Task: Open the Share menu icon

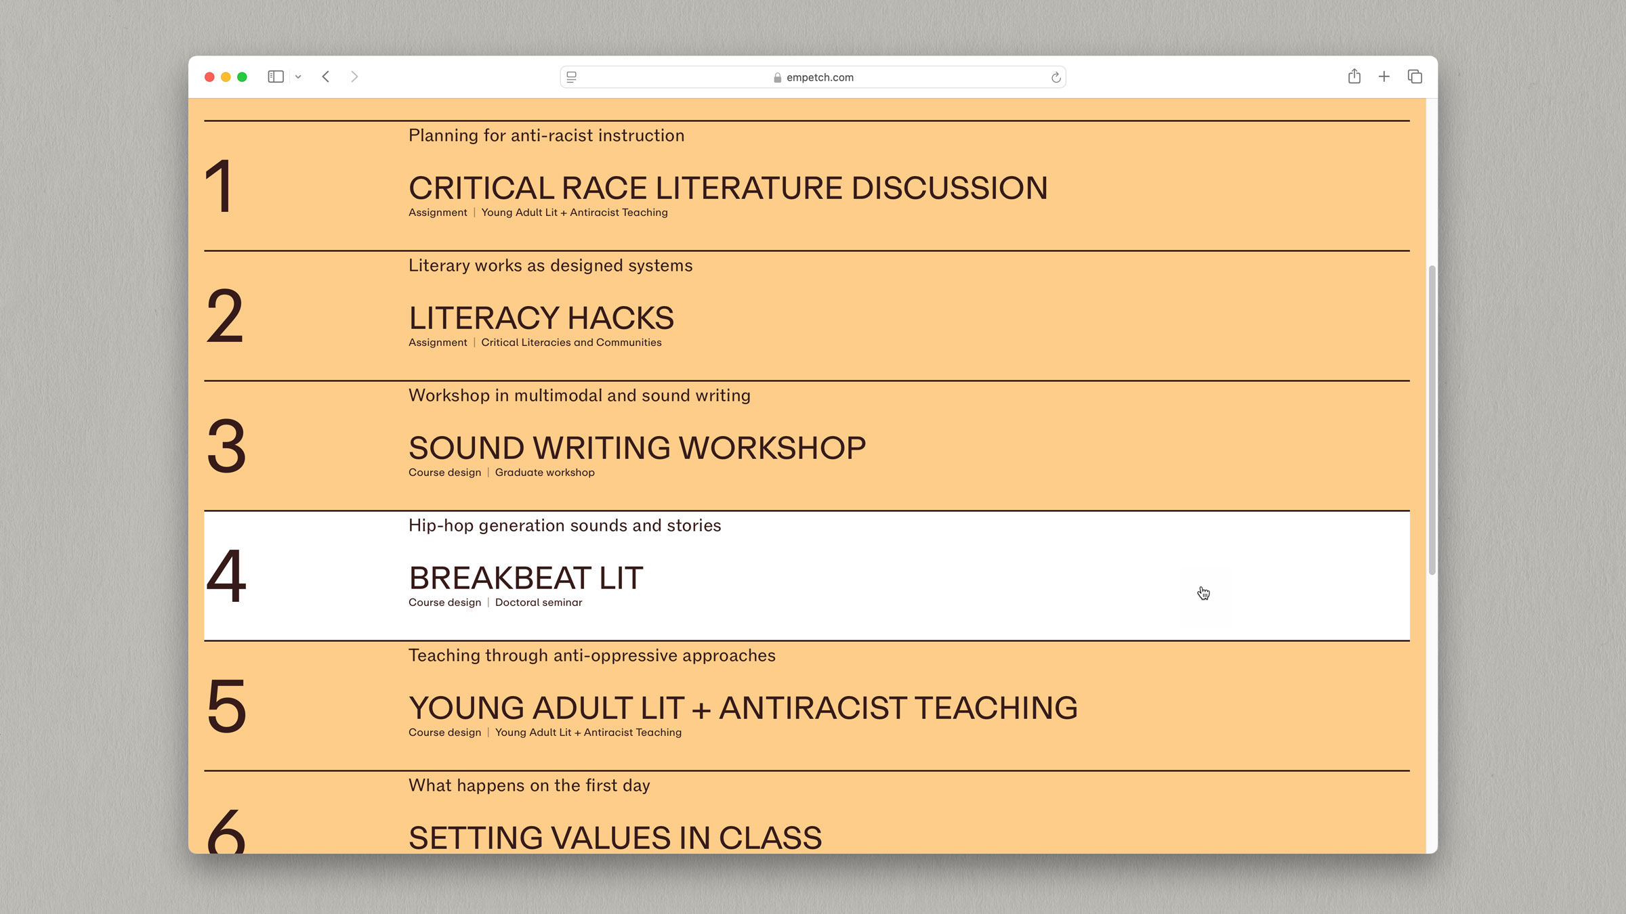Action: [1354, 77]
